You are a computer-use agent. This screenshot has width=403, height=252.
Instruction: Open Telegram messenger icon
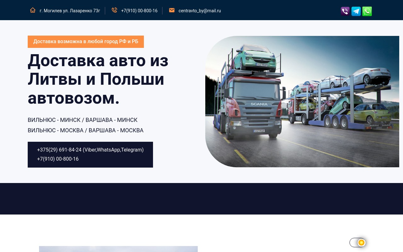356,11
